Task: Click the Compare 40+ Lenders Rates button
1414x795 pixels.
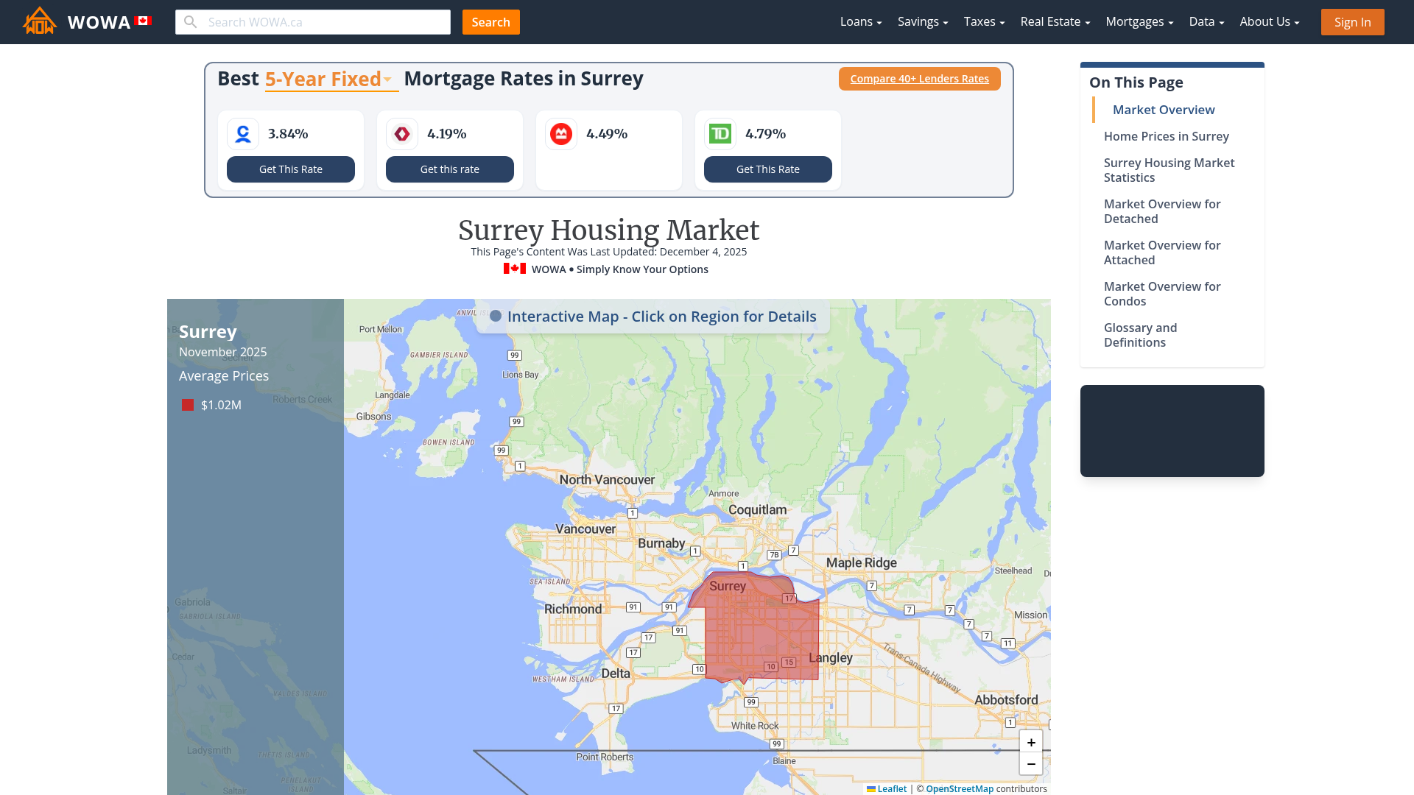Action: [x=919, y=79]
